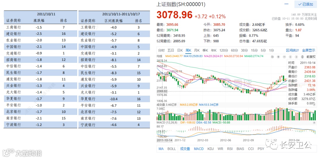Click the 涨跌幅 column header in left table
This screenshot has height=159, width=322.
[x=39, y=21]
